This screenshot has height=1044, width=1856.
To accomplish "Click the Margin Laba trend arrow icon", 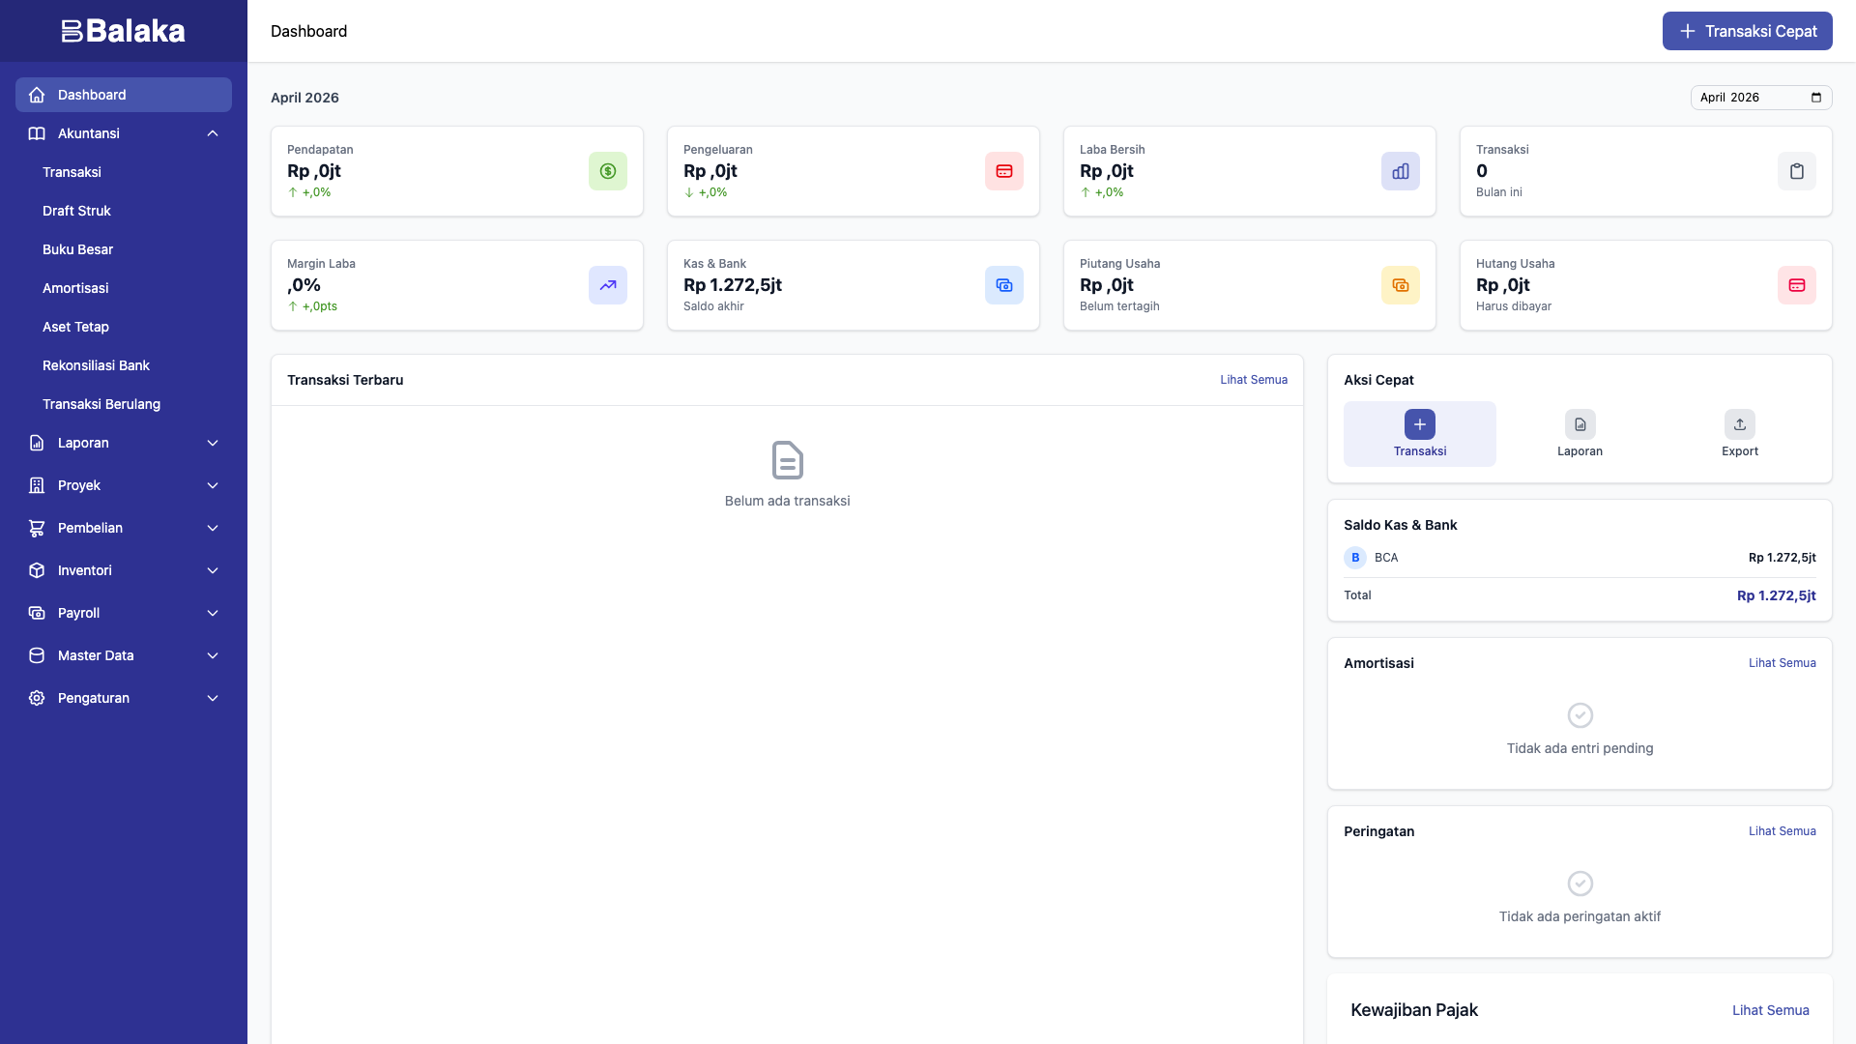I will coord(607,285).
